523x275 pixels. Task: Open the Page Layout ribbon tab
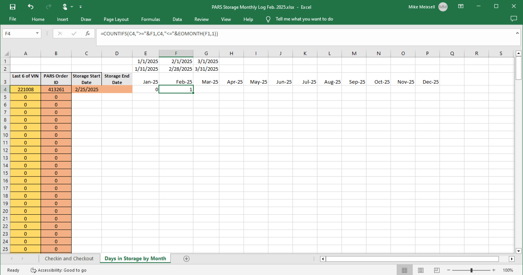(x=116, y=19)
